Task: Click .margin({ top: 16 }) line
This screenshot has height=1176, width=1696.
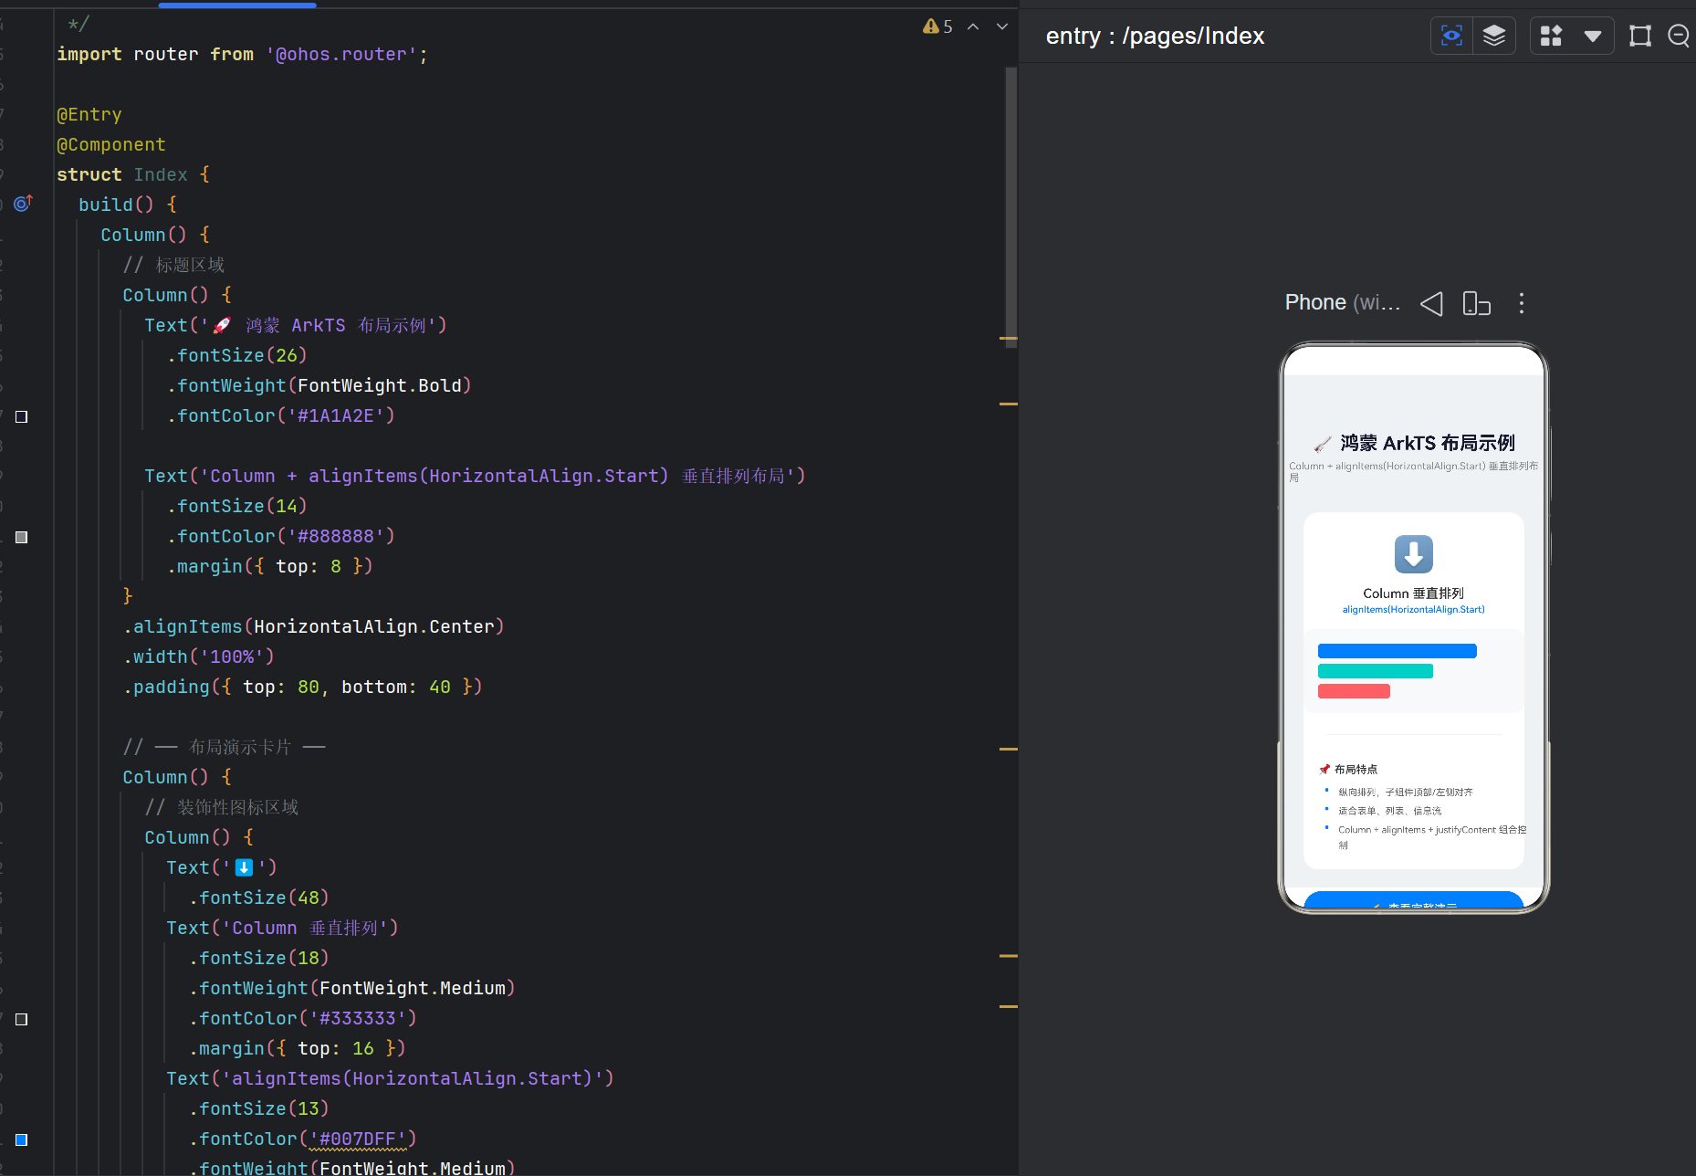Action: 297,1048
